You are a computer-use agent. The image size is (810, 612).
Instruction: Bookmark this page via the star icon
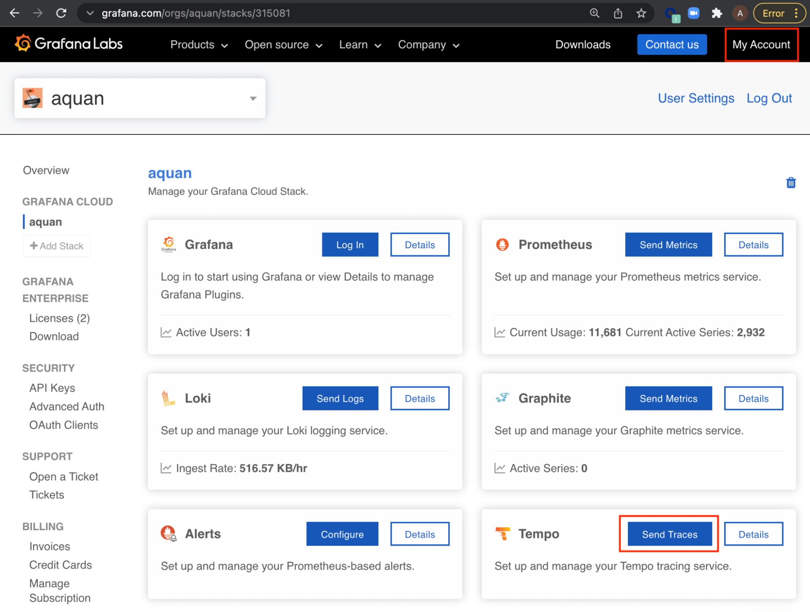pos(641,13)
